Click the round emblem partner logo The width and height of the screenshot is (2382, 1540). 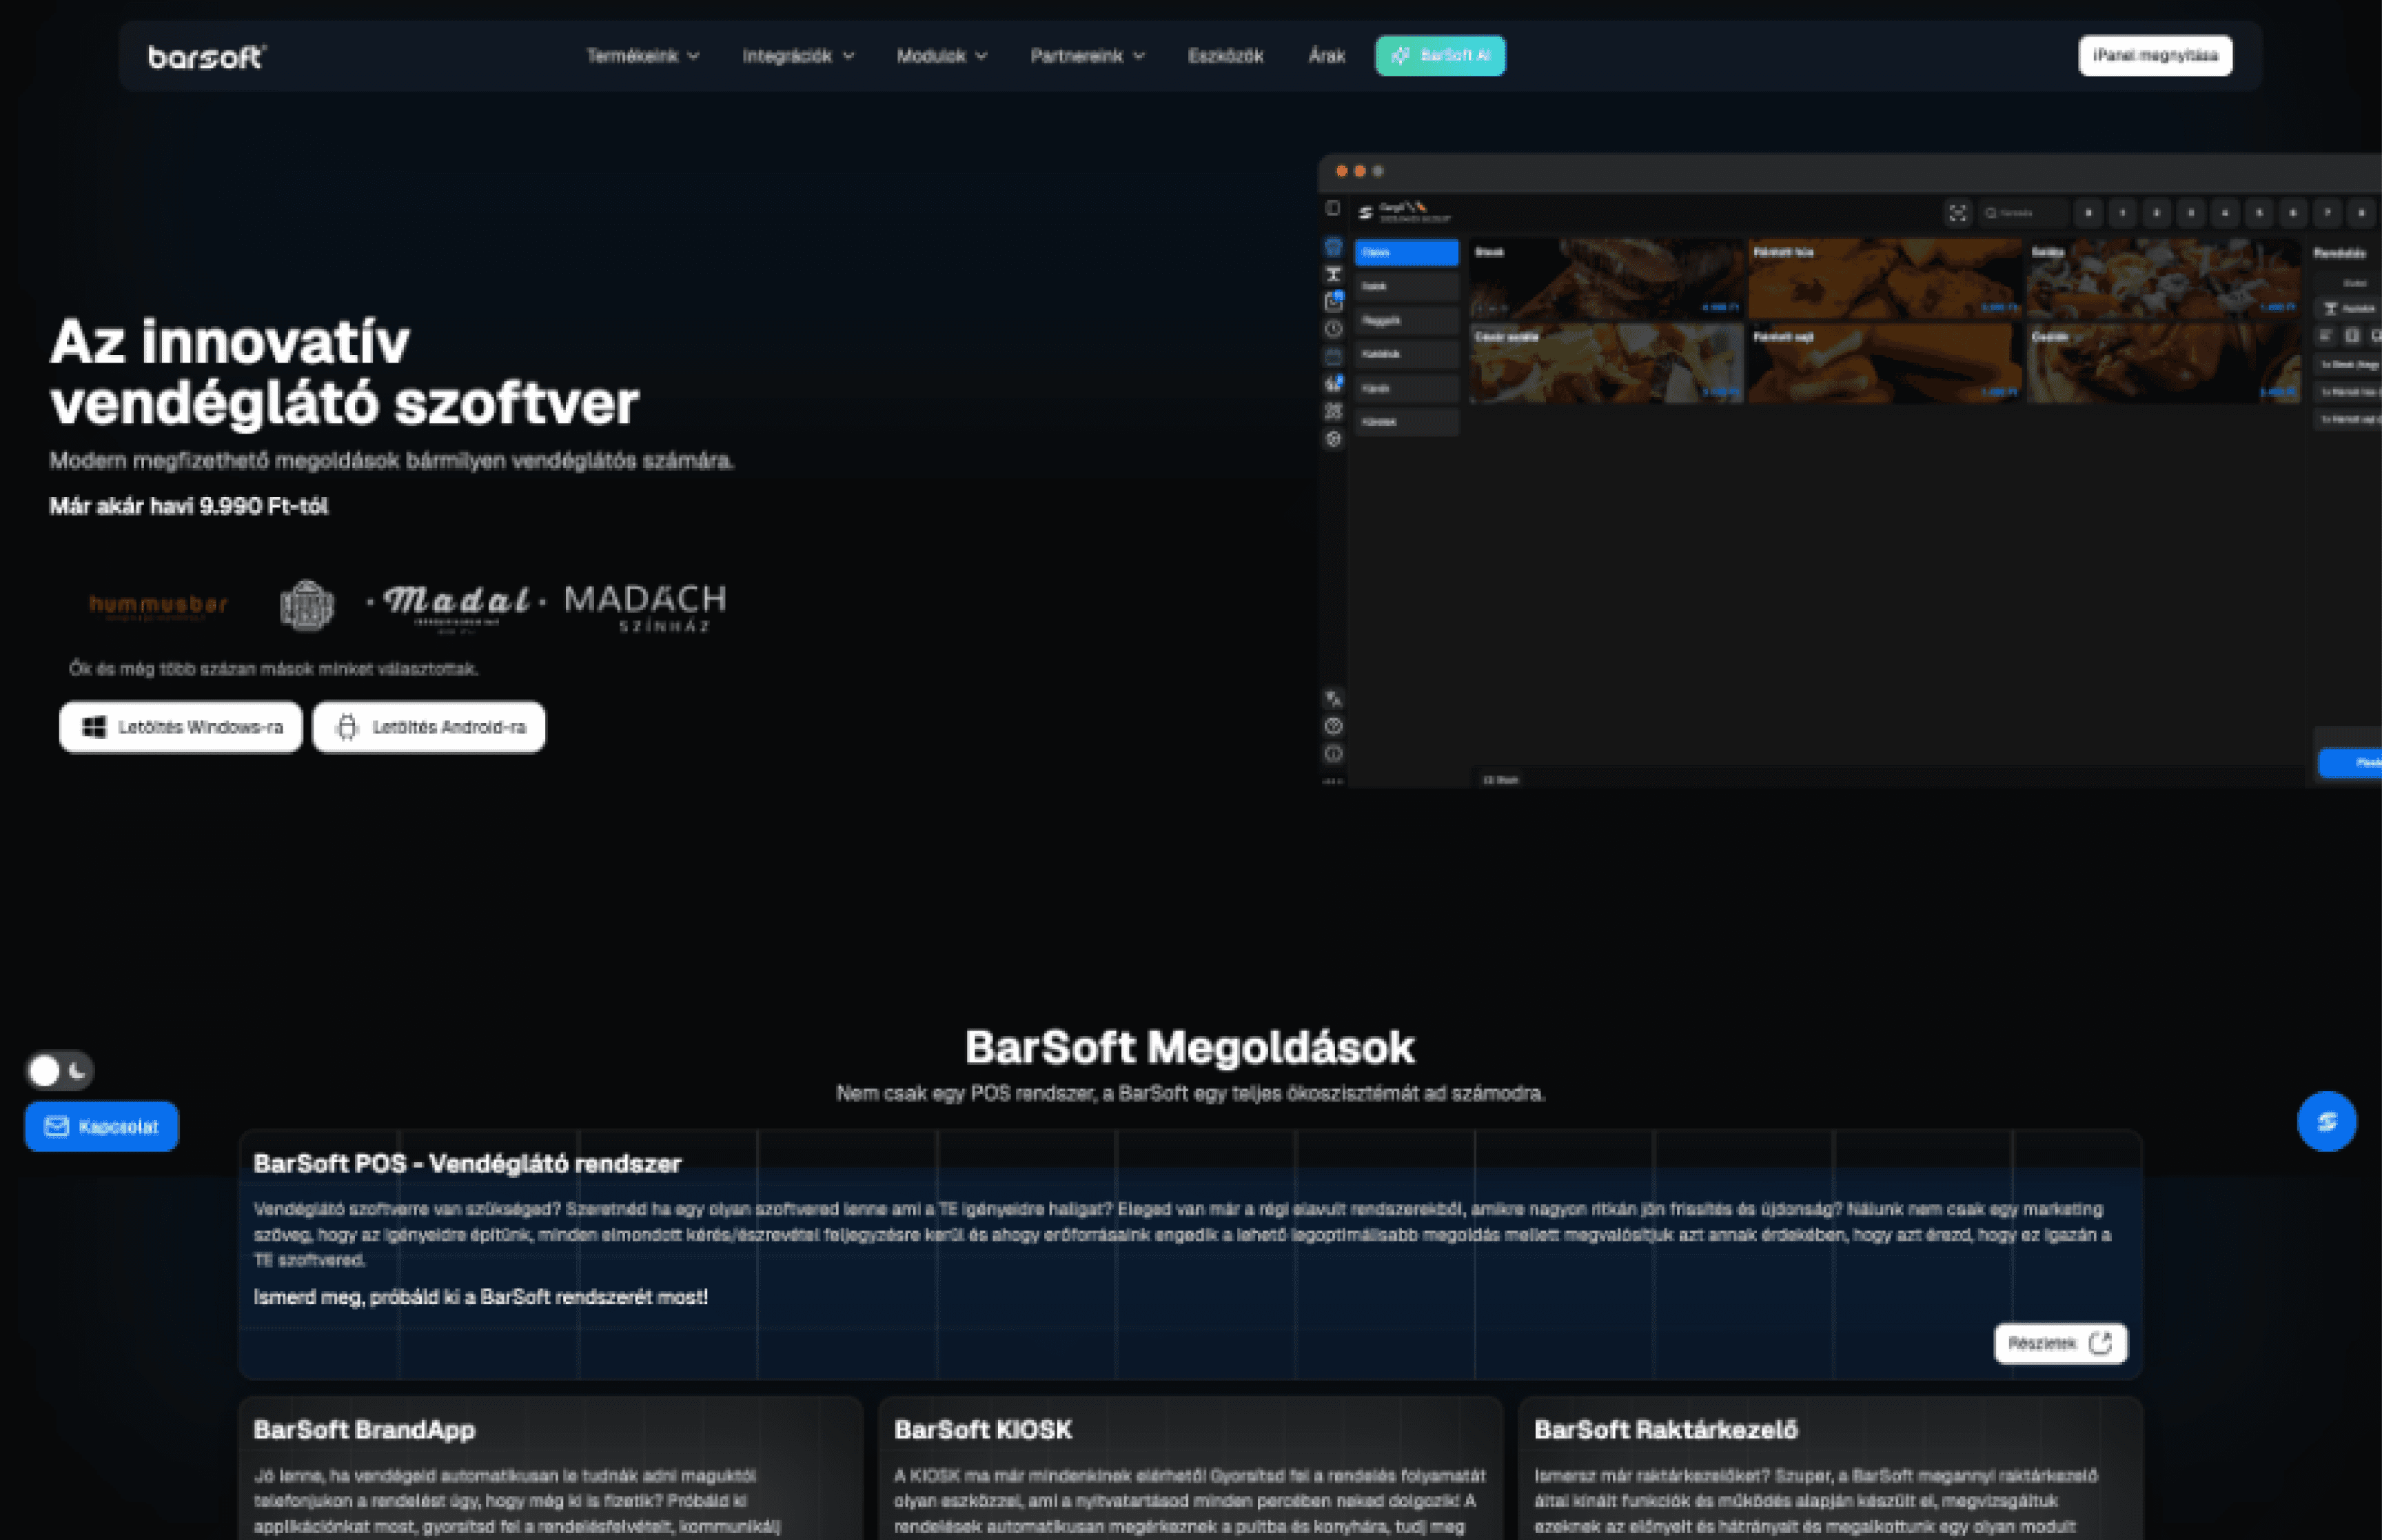307,605
